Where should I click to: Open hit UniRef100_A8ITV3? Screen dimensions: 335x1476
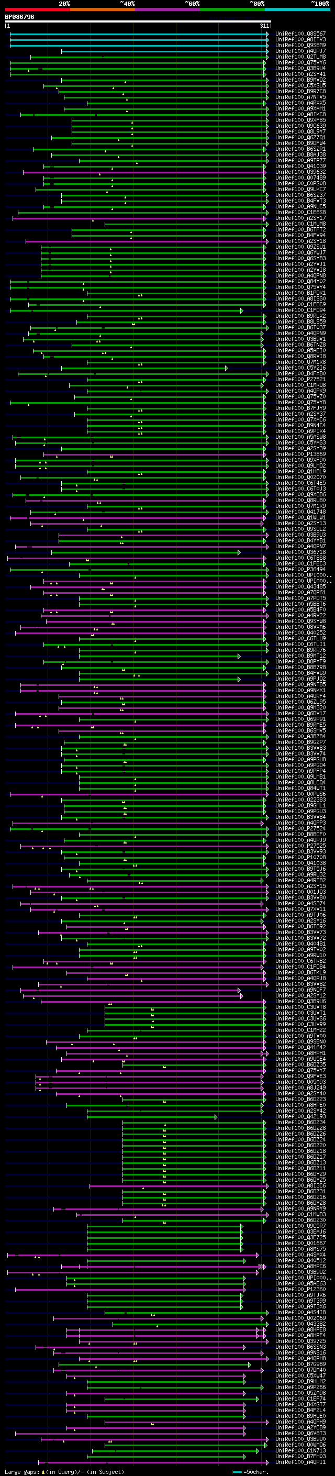(300, 40)
